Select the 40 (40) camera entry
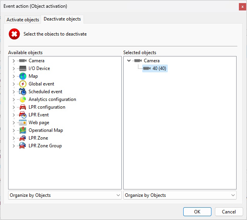 click(x=155, y=68)
